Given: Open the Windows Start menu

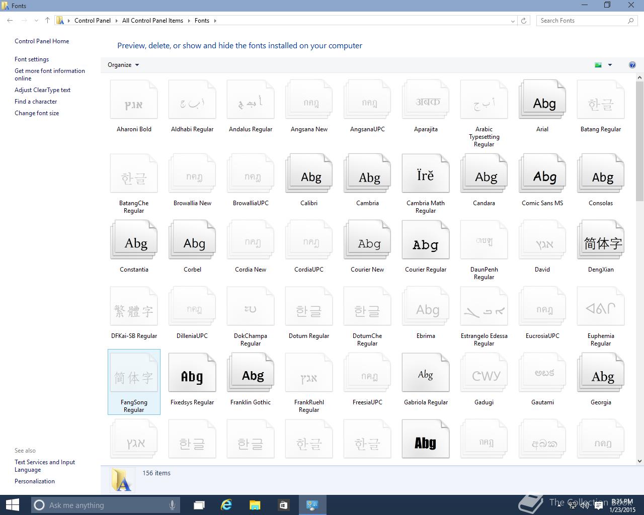Looking at the screenshot, I should [x=12, y=505].
